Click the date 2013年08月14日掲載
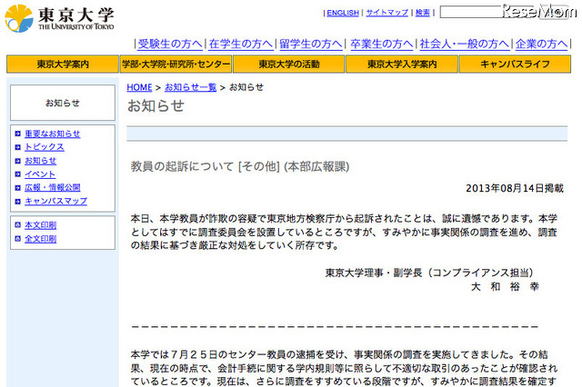Image resolution: width=582 pixels, height=387 pixels. tap(515, 188)
